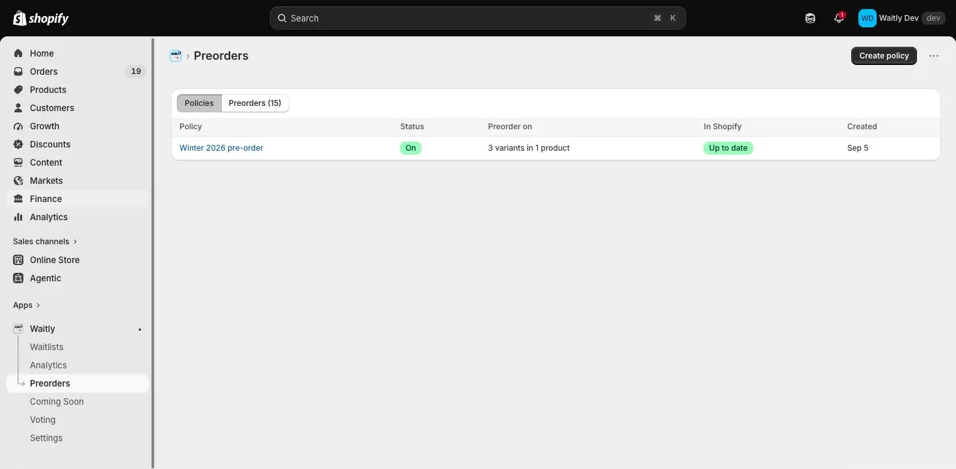
Task: Open the Waitly Dev account menu
Action: (x=901, y=18)
